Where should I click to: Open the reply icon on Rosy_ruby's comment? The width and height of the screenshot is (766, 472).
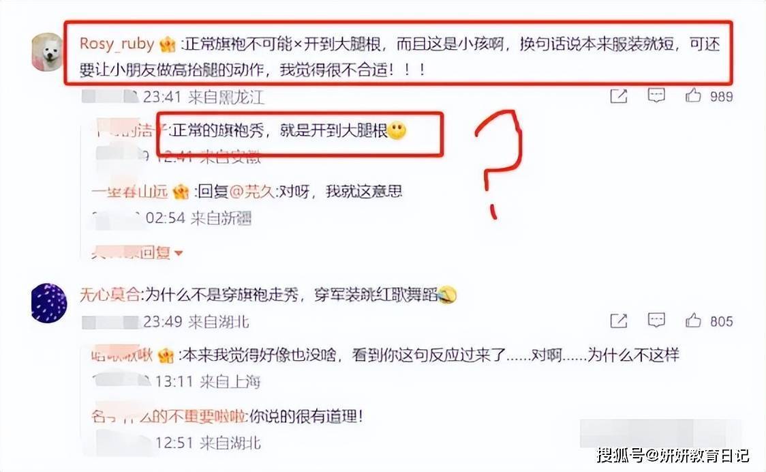click(656, 95)
